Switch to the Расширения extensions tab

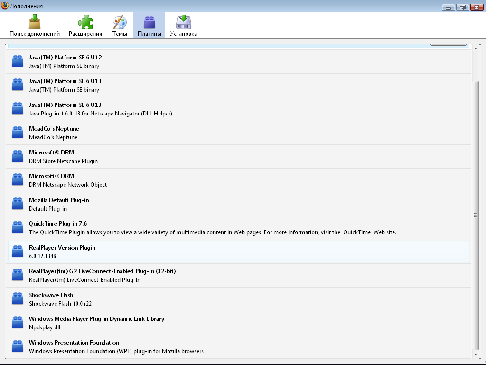point(85,26)
